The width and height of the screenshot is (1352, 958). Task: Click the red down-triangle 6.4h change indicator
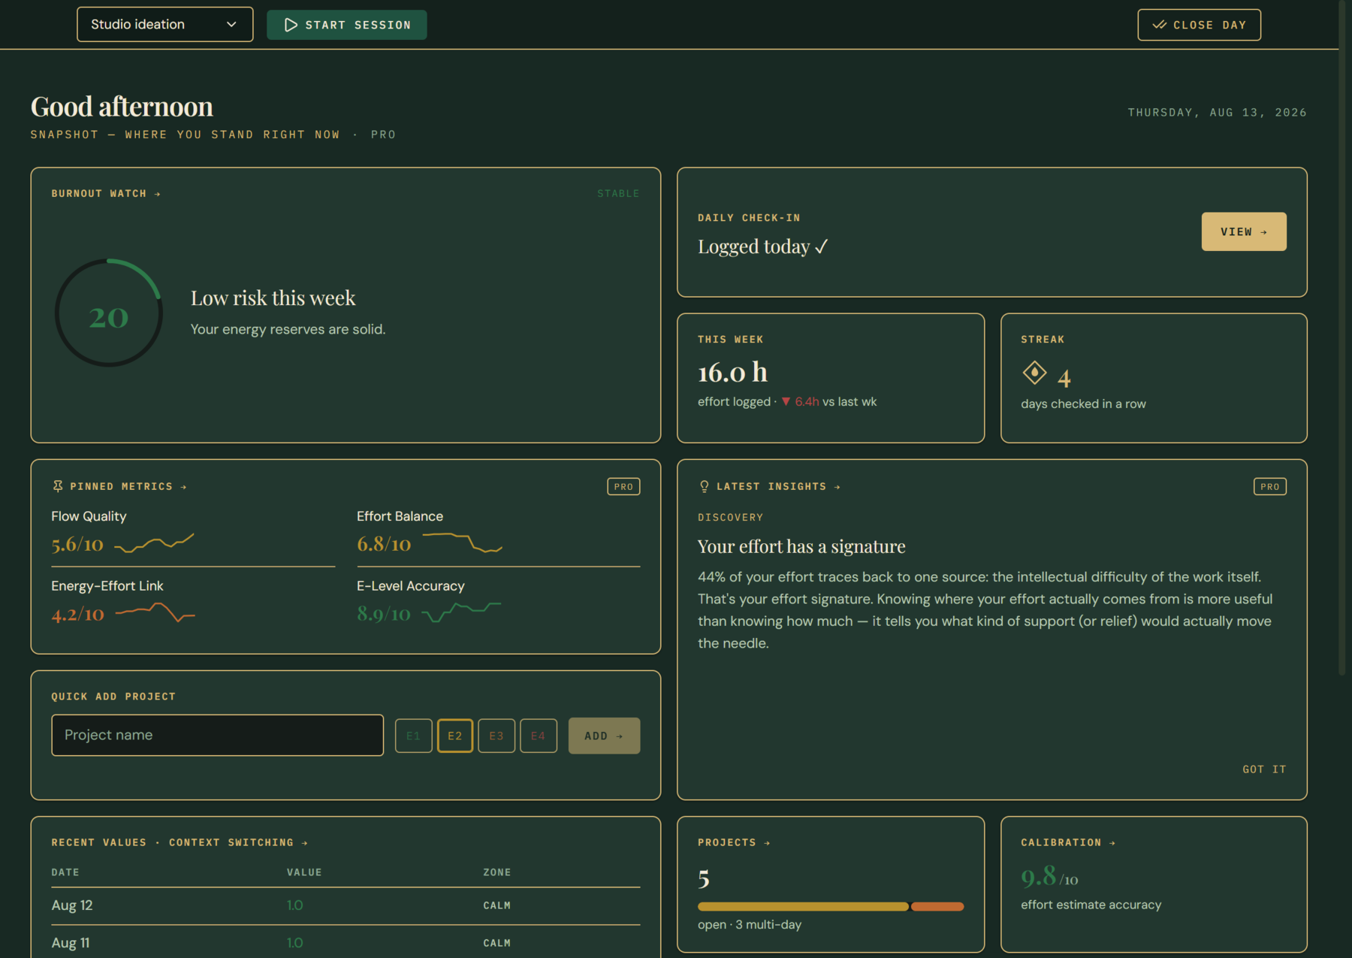tap(800, 402)
